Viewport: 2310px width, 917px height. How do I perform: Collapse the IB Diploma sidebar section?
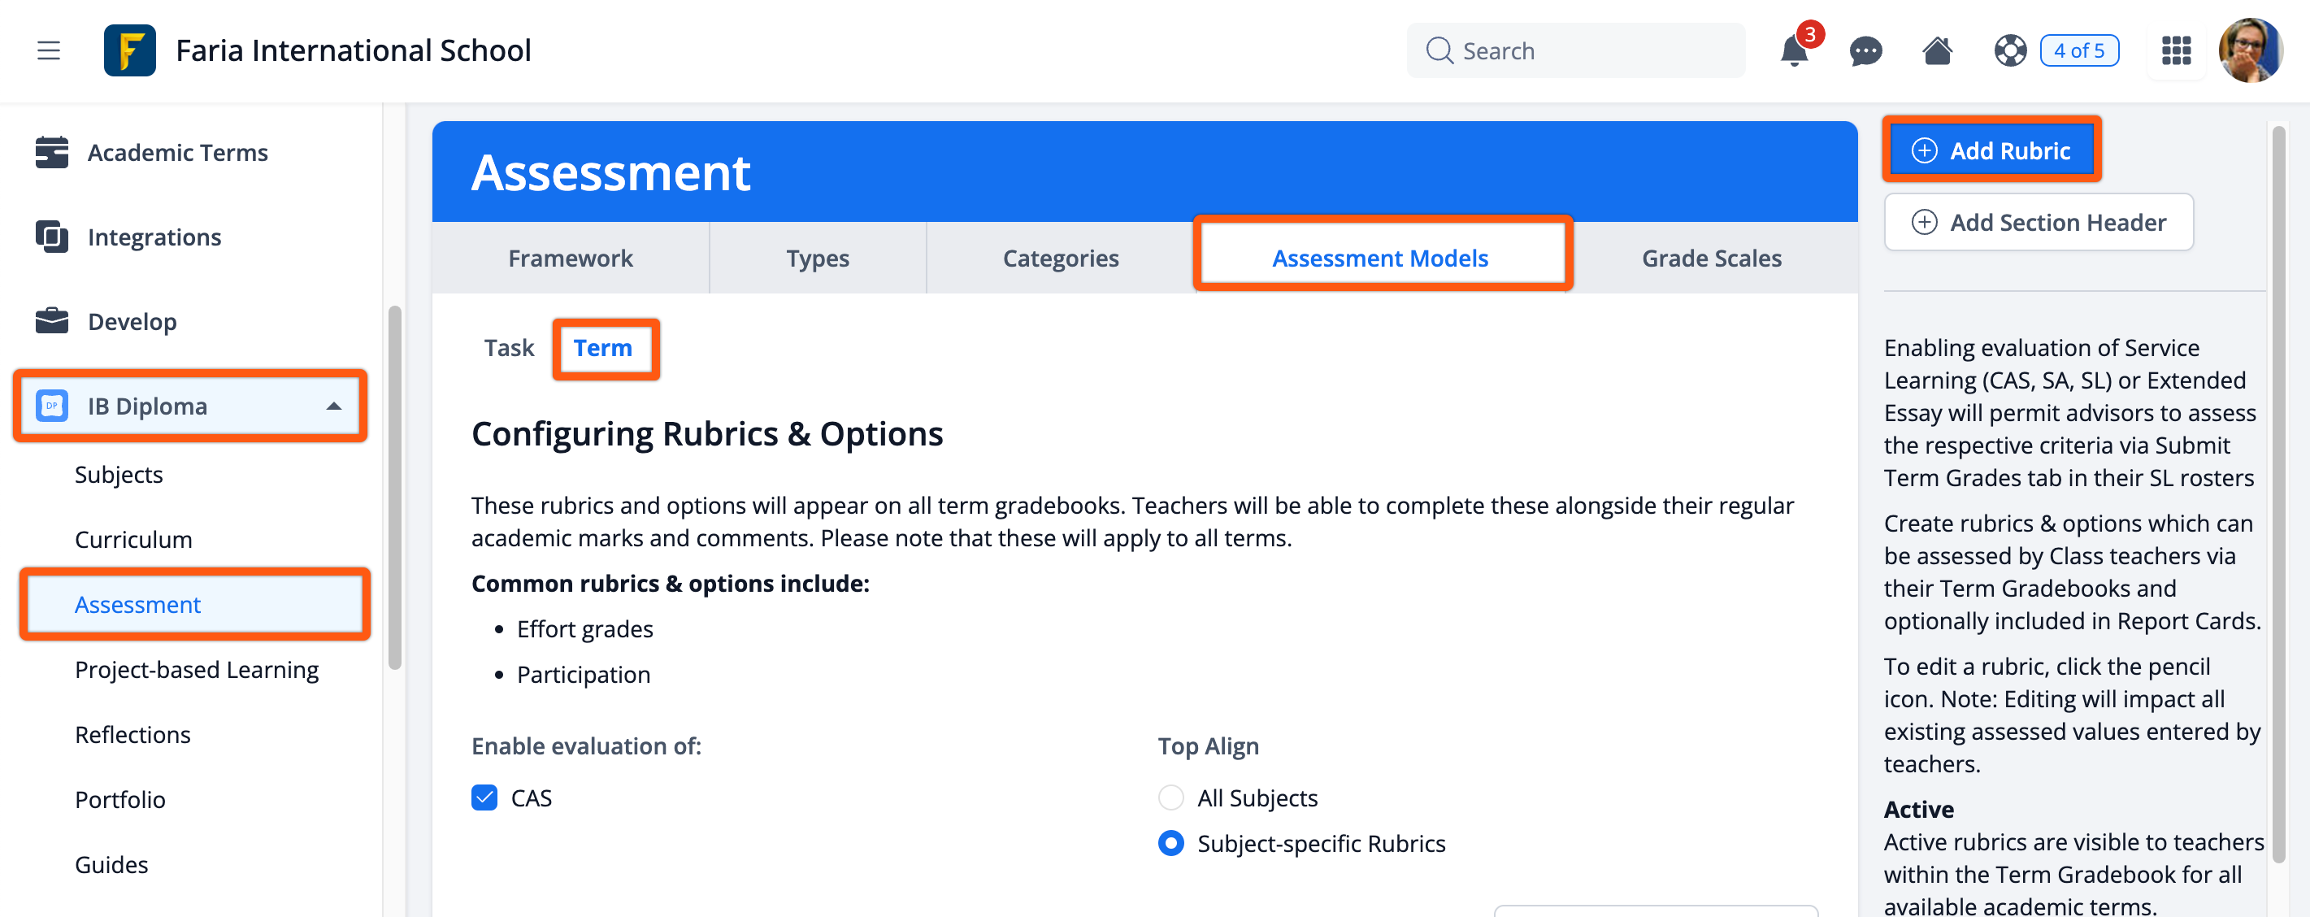(x=333, y=406)
